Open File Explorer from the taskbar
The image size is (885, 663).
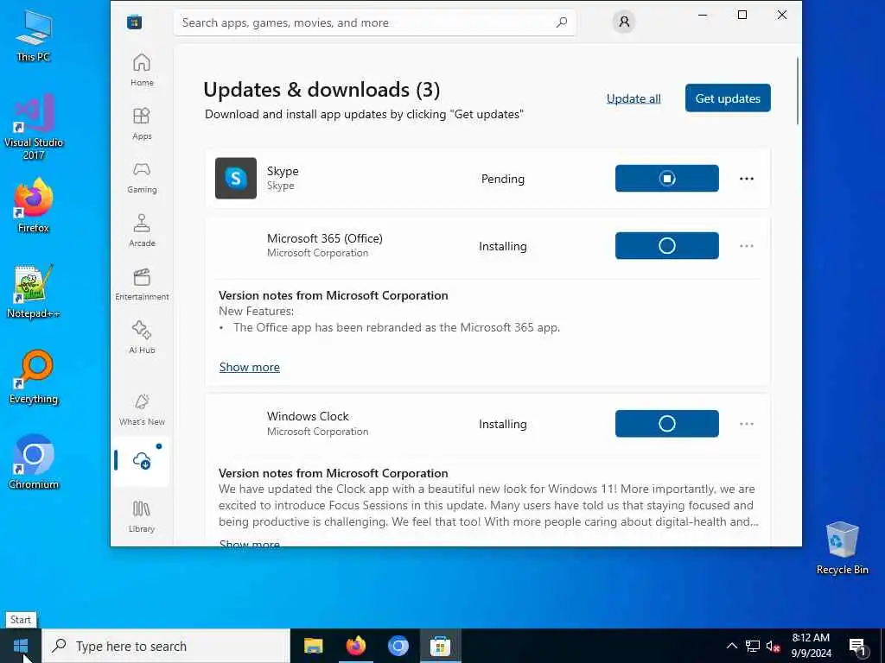coord(313,646)
